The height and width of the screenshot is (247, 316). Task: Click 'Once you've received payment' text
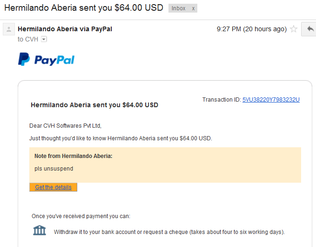click(81, 216)
